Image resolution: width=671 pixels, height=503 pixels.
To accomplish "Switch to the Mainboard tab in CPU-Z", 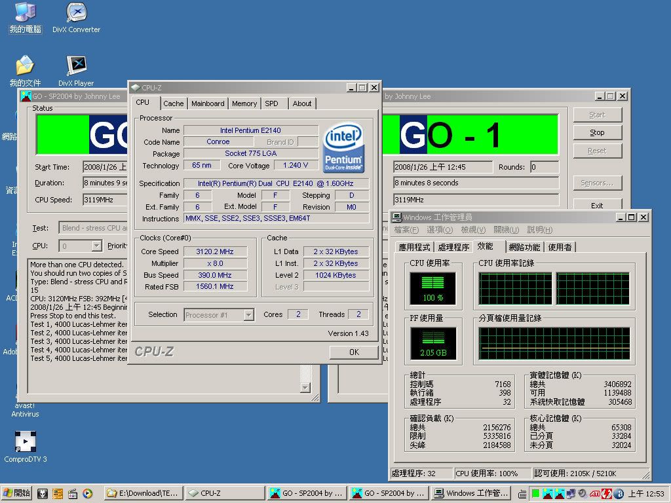I will pyautogui.click(x=208, y=103).
